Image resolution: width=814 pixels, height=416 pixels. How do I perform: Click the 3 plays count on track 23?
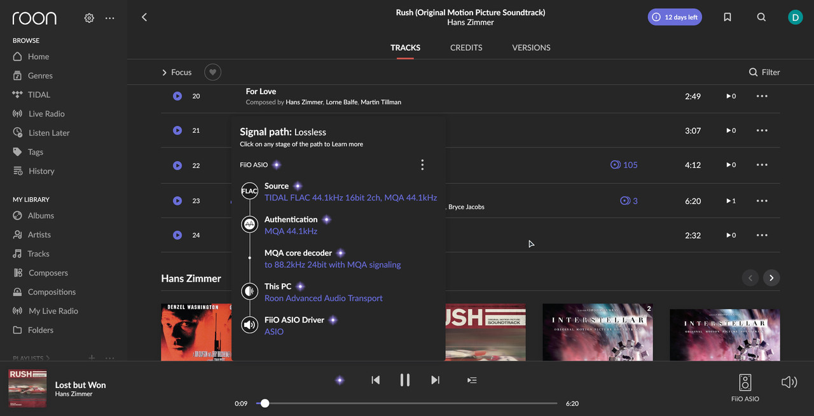click(629, 201)
